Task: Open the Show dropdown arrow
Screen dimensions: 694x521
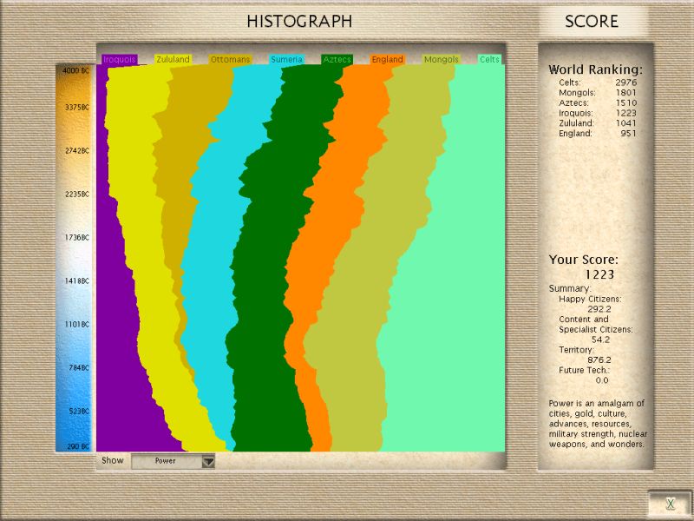Action: click(207, 462)
